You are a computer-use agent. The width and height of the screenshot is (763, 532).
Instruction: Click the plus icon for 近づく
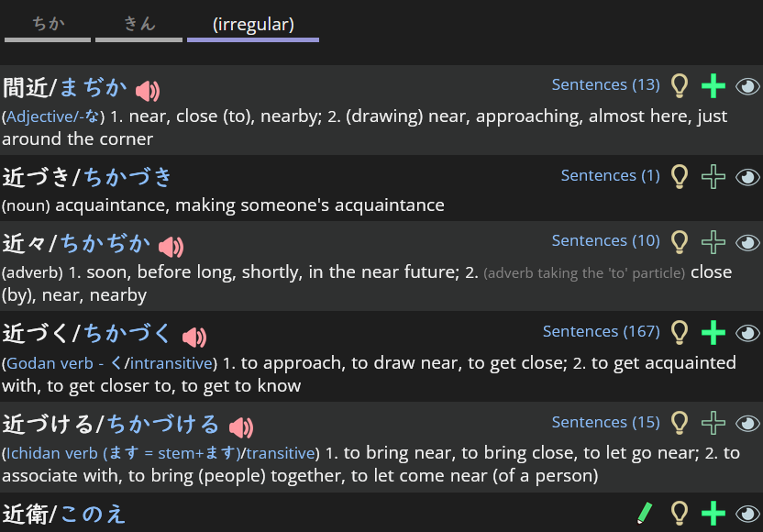713,332
